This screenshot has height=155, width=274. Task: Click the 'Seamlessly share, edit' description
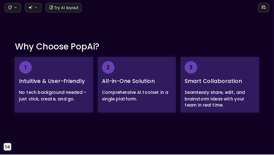215,99
